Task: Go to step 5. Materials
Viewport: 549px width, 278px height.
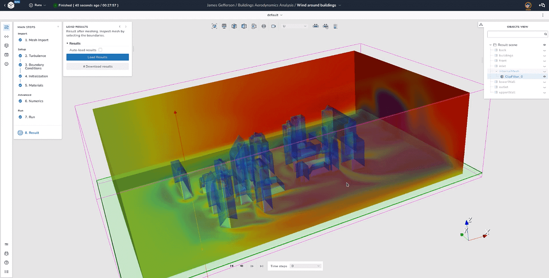Action: [x=34, y=85]
